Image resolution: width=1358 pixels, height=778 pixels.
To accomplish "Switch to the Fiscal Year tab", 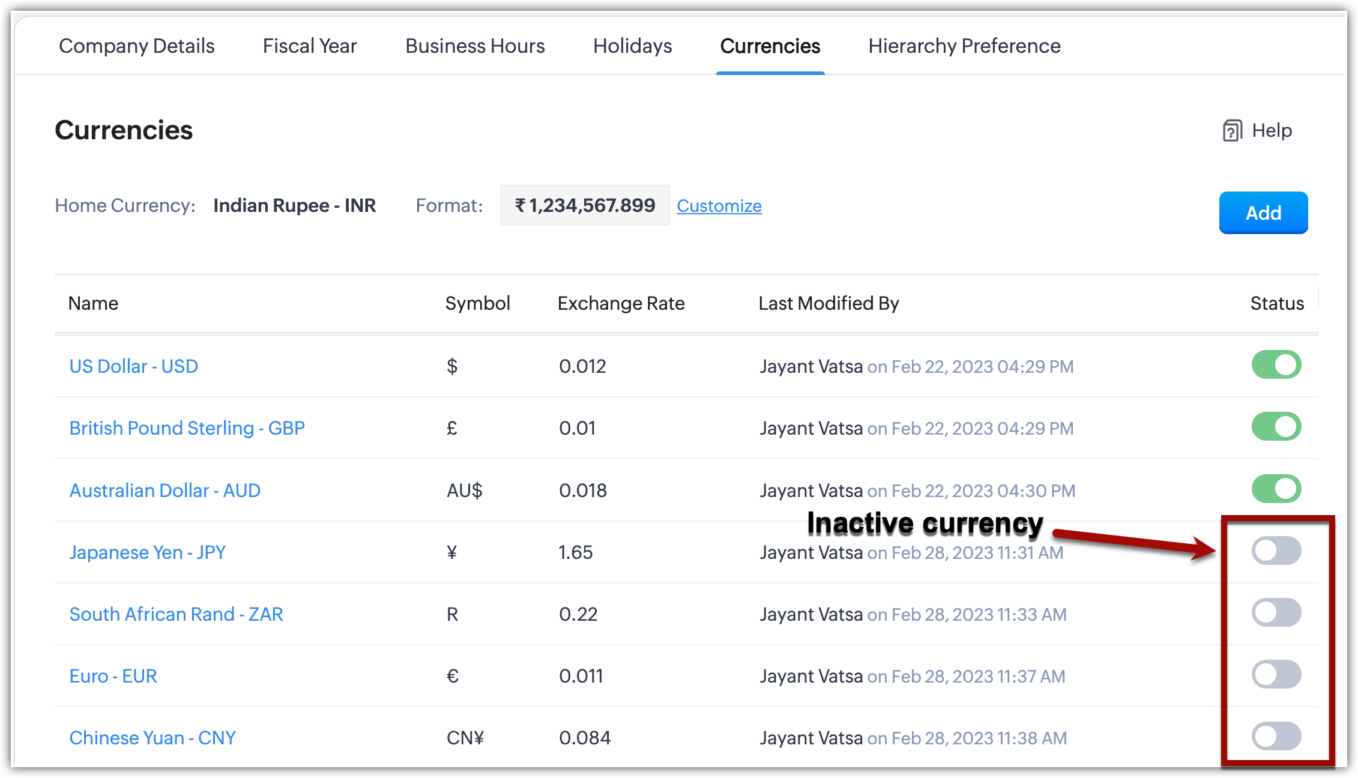I will 310,46.
